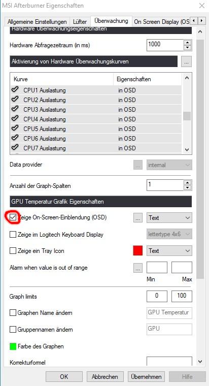Toggle the CPU7 Auslastung checkmark icon
The height and width of the screenshot is (386, 209).
(x=15, y=147)
